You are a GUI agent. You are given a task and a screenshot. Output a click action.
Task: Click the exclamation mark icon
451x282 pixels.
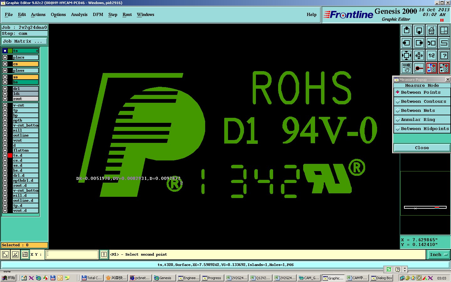(x=104, y=254)
